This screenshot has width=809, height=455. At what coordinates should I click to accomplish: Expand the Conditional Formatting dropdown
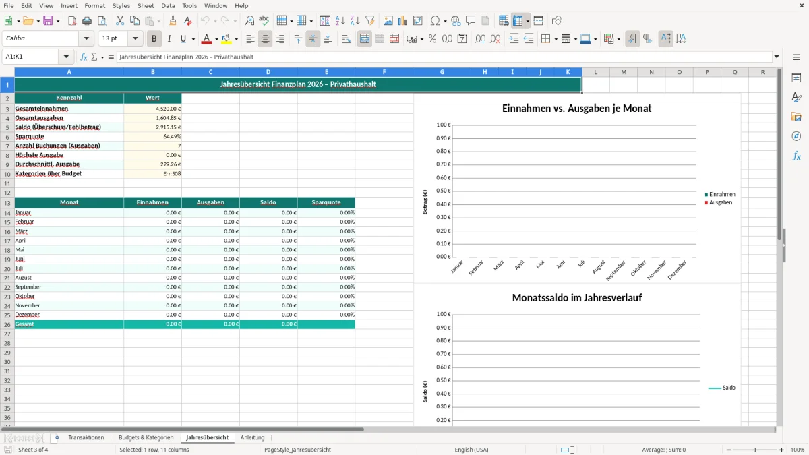618,39
